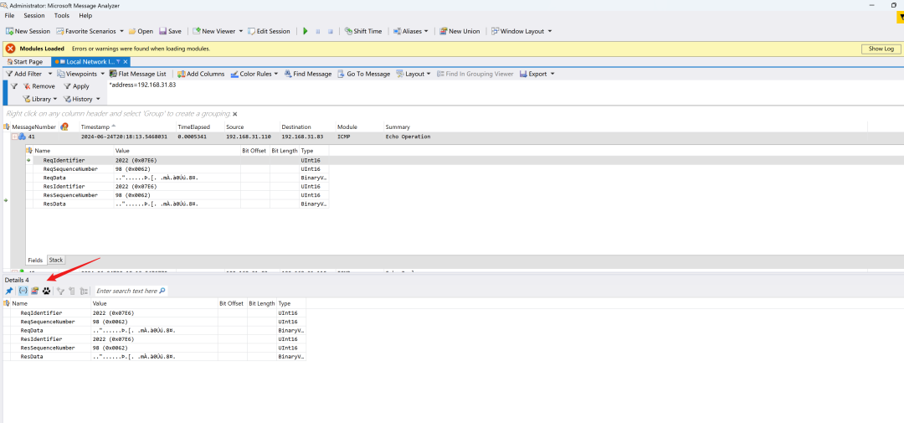Dismiss the grouping hint with its x
The width and height of the screenshot is (904, 423).
234,114
